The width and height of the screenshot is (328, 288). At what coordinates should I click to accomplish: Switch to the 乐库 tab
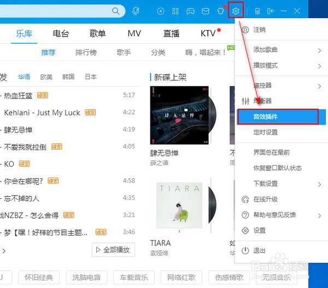pyautogui.click(x=24, y=33)
